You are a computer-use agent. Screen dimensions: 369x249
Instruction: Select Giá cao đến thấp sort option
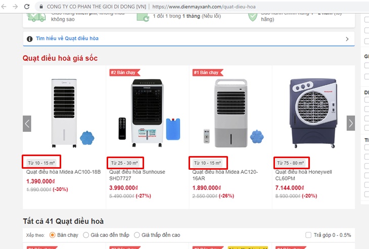click(86, 235)
